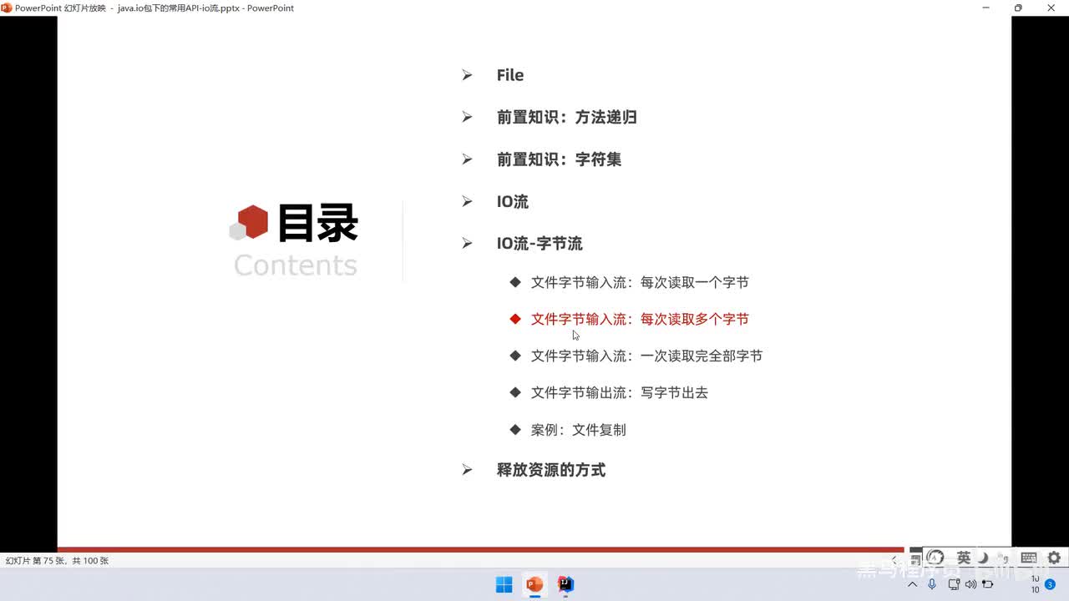Viewport: 1069px width, 601px height.
Task: Click the taskbar clock
Action: pyautogui.click(x=1035, y=584)
